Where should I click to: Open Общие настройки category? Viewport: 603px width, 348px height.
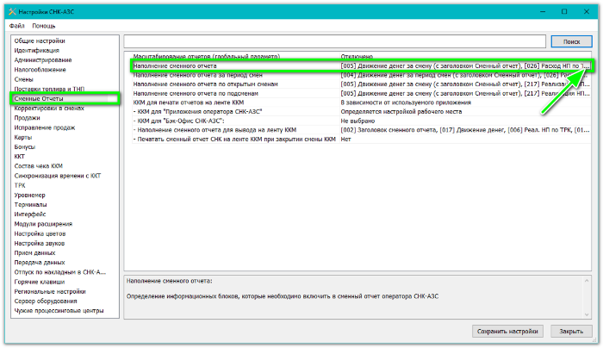click(40, 41)
